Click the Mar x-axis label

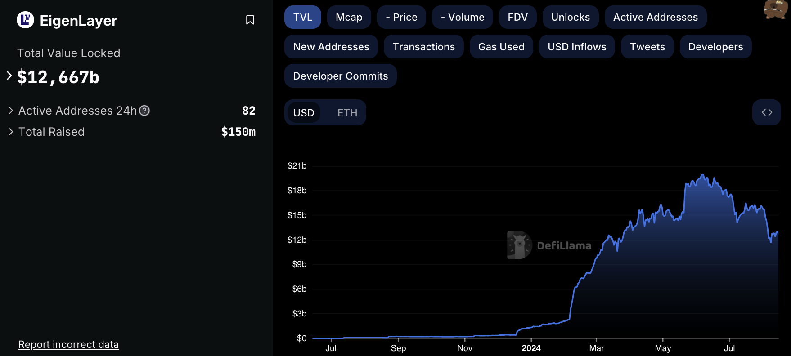pos(597,348)
